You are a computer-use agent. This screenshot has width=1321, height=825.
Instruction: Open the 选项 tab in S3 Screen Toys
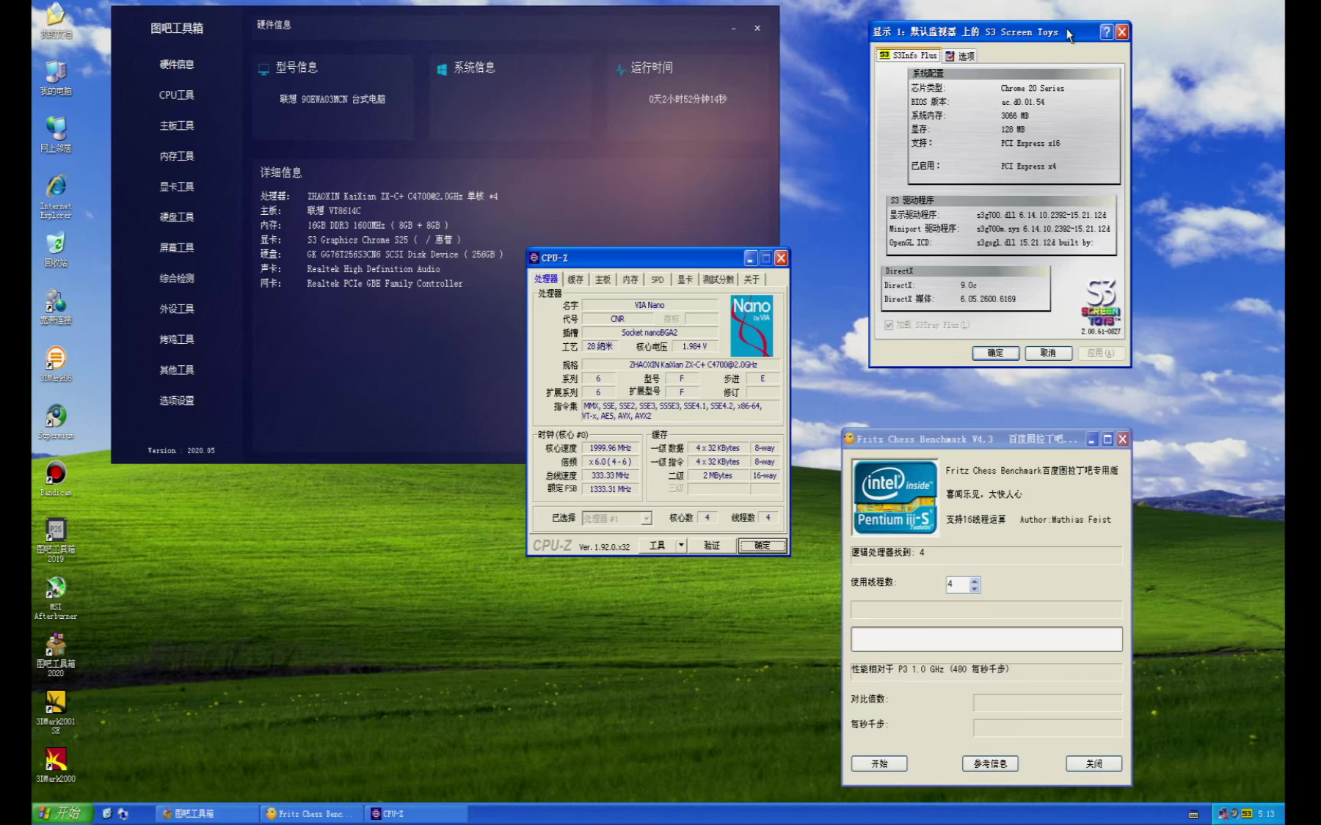point(961,56)
